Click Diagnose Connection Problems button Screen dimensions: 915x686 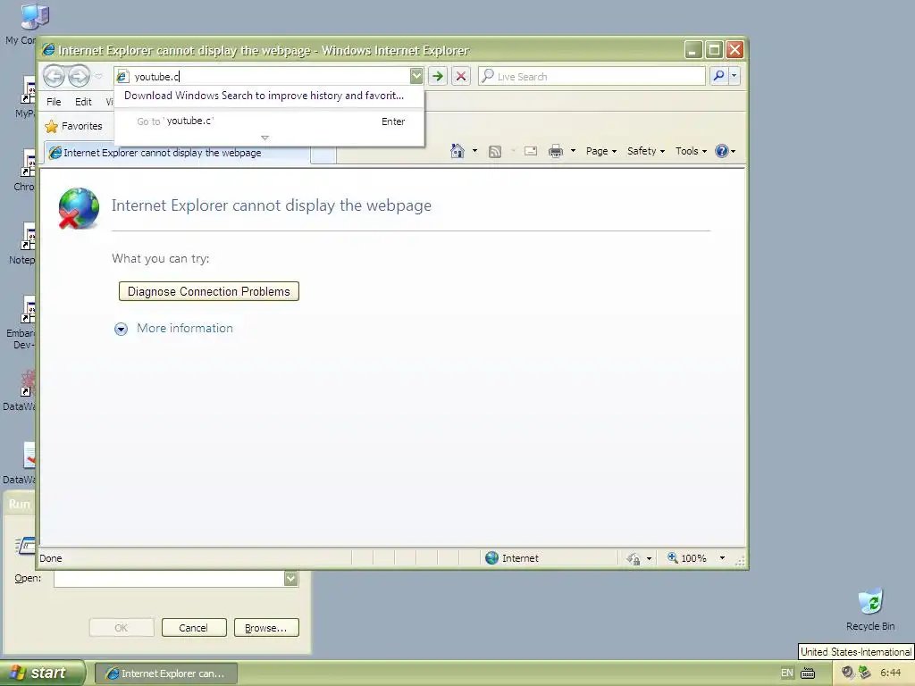click(209, 291)
